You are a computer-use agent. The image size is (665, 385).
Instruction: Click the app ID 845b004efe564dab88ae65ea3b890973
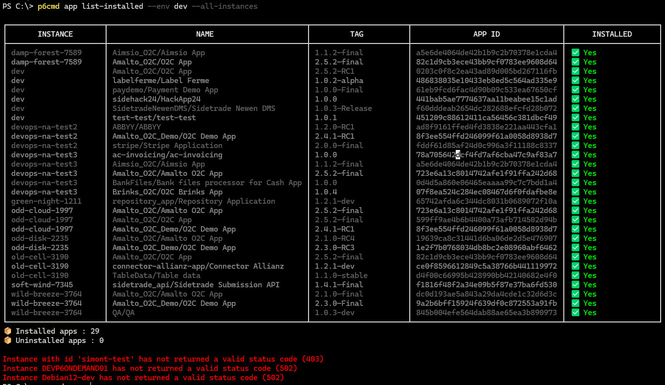[x=487, y=313]
